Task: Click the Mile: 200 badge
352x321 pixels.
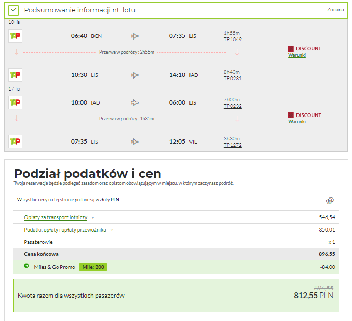Action: click(x=93, y=267)
